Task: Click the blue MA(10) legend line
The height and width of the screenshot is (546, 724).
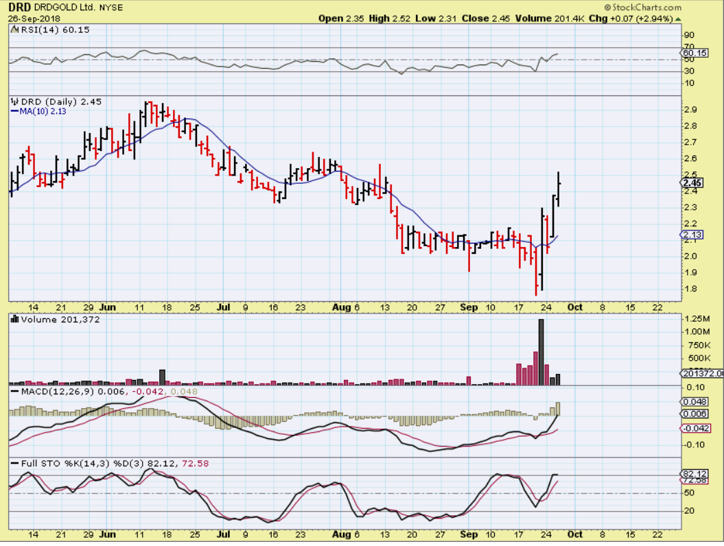Action: [x=12, y=111]
